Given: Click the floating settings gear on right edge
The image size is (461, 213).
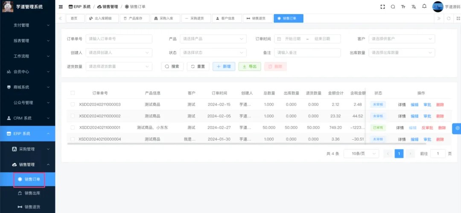Looking at the screenshot, I should [x=457, y=128].
